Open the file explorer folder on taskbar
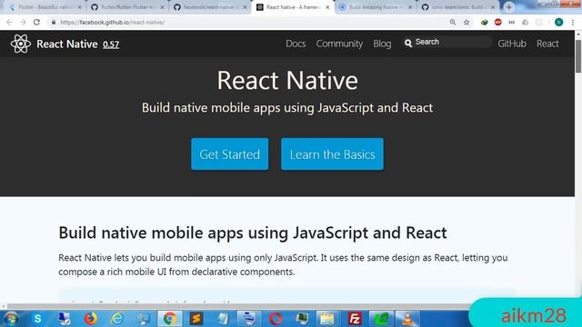 pyautogui.click(x=327, y=319)
